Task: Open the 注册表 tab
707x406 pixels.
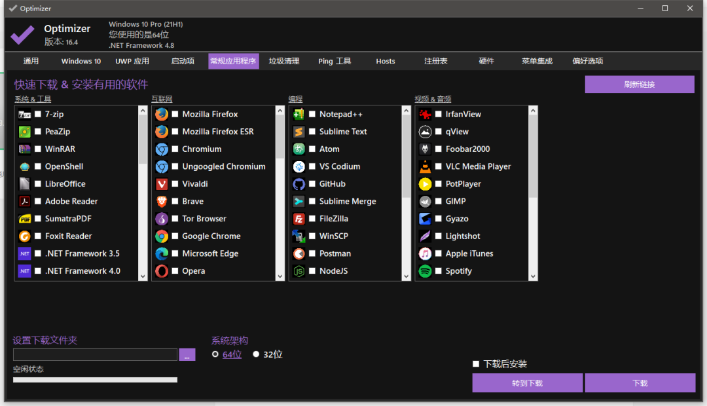Action: point(435,61)
